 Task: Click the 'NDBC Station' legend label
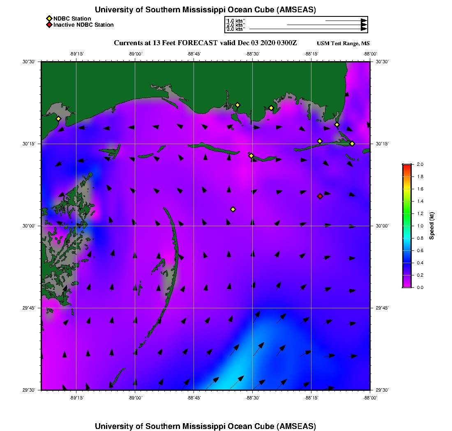click(72, 18)
